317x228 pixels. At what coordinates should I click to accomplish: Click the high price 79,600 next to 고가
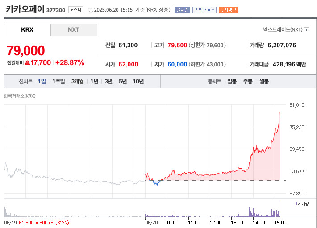177,45
